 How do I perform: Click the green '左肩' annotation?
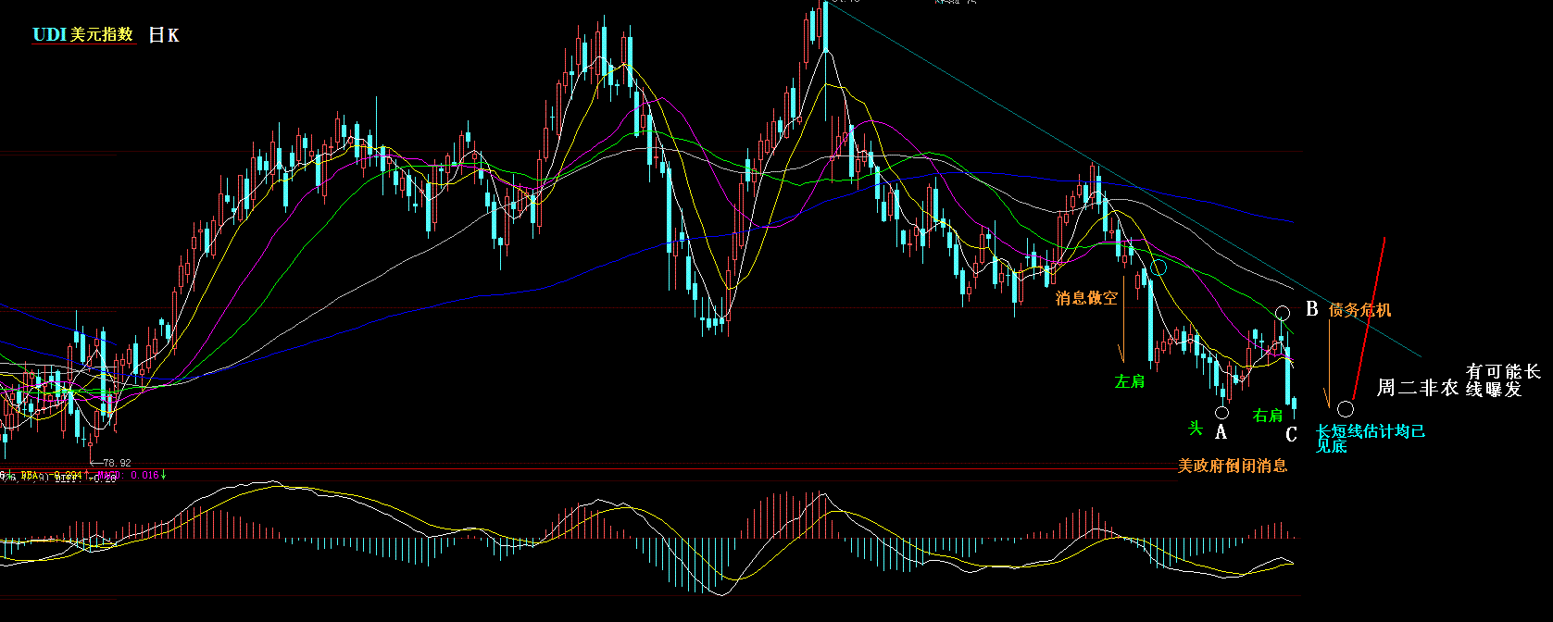(1130, 381)
